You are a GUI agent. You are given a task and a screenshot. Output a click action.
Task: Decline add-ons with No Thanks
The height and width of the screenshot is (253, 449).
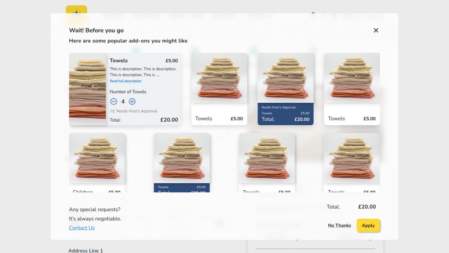pyautogui.click(x=339, y=225)
